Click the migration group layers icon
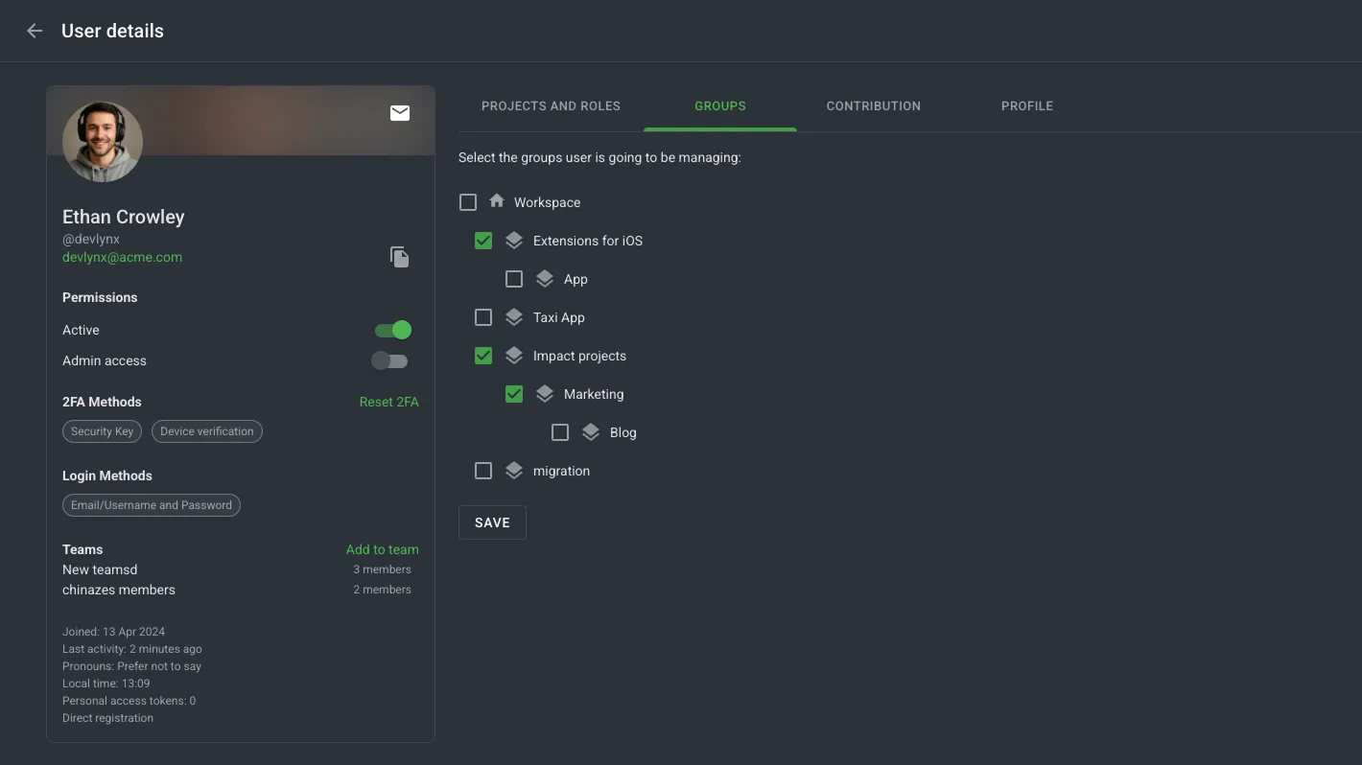Image resolution: width=1362 pixels, height=765 pixels. [514, 471]
